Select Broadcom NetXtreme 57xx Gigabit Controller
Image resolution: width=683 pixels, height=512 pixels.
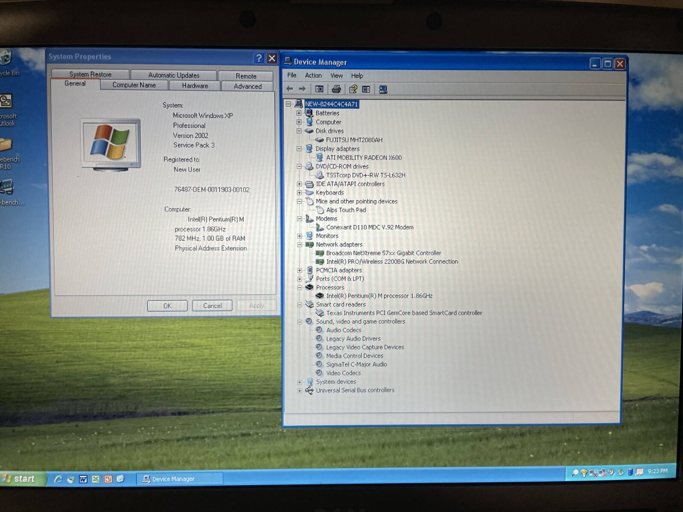pyautogui.click(x=383, y=253)
